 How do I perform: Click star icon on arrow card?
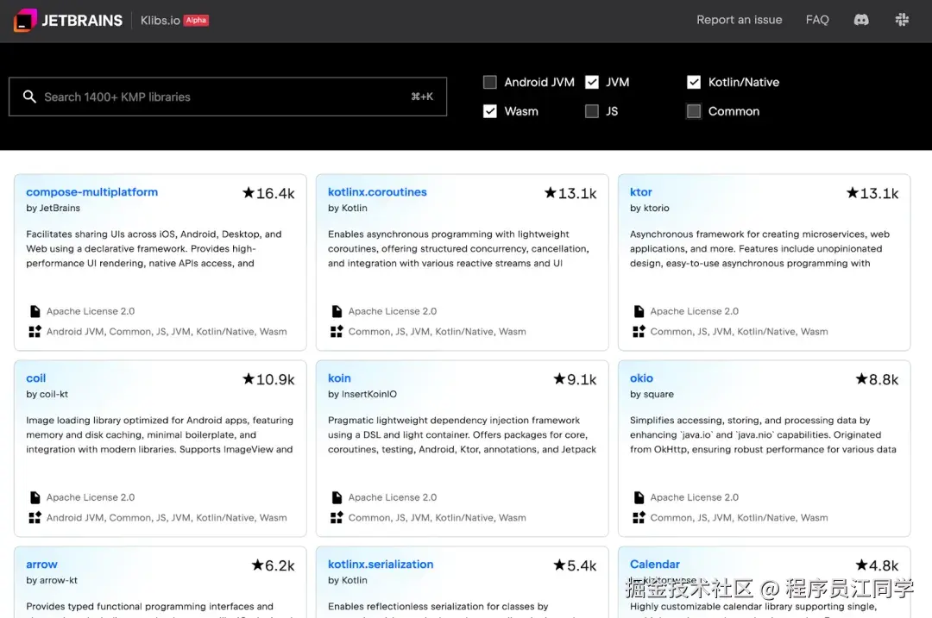click(257, 565)
